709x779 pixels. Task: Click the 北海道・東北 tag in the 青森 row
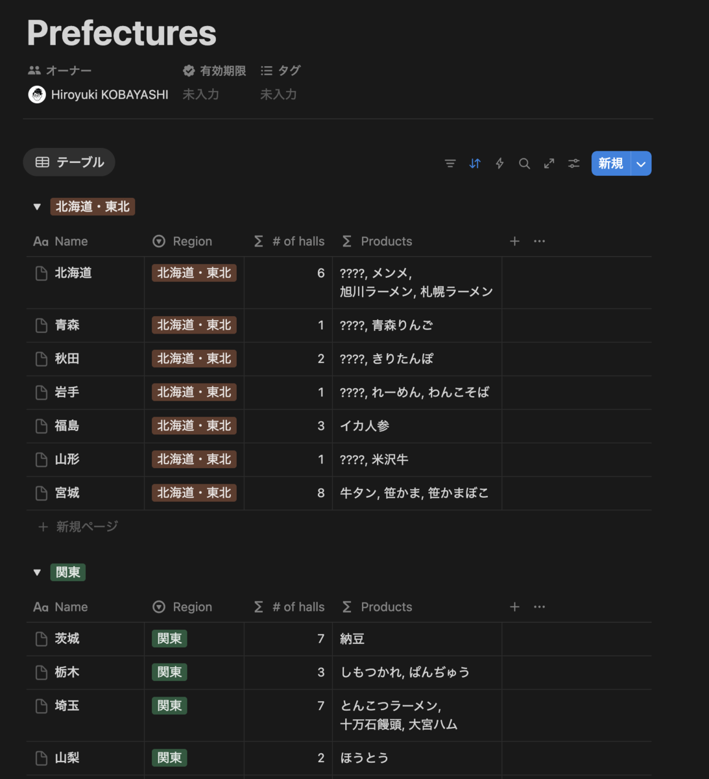point(194,325)
